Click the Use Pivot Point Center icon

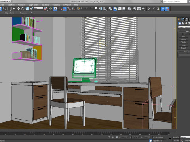(x=46, y=9)
